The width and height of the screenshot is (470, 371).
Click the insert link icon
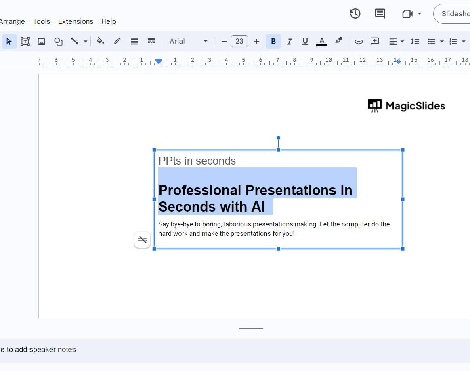click(x=359, y=41)
